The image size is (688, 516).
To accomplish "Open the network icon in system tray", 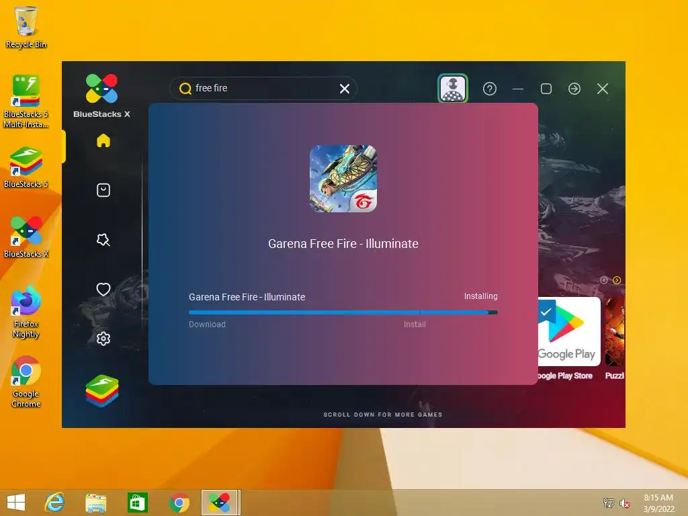I will (x=608, y=503).
